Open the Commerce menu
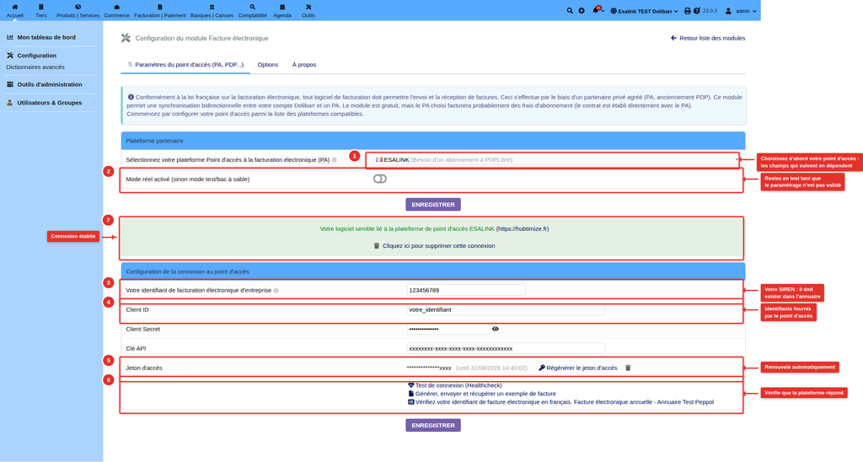The height and width of the screenshot is (462, 863). [116, 10]
